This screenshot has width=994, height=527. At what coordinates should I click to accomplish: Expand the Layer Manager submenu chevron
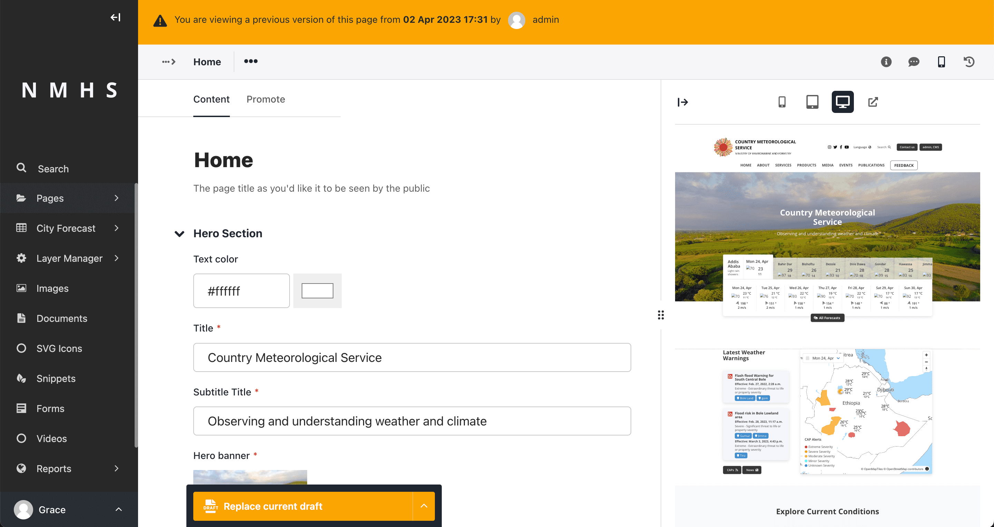click(x=117, y=258)
